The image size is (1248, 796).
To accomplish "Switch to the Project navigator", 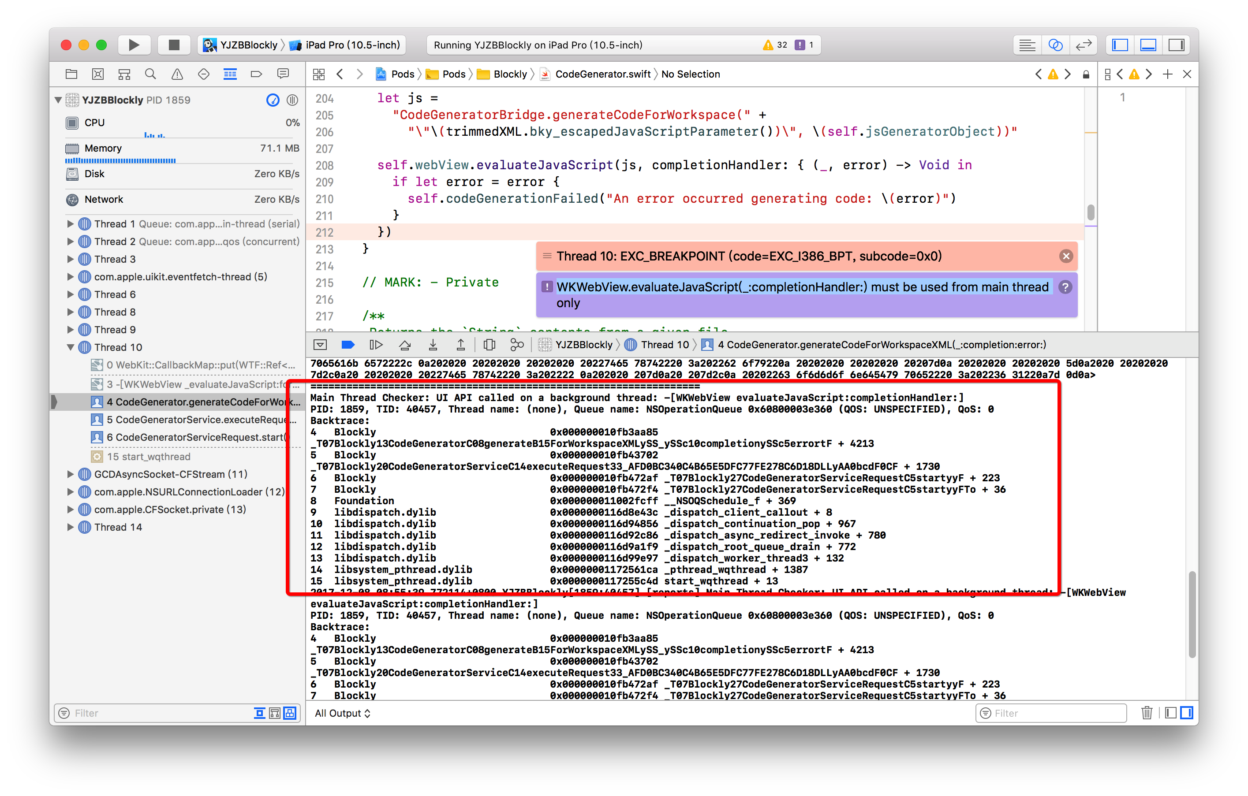I will [71, 74].
